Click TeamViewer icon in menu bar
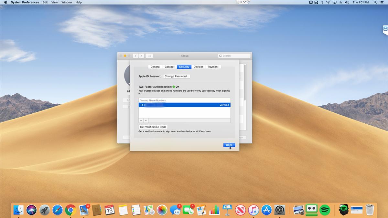Image resolution: width=388 pixels, height=218 pixels. [317, 2]
